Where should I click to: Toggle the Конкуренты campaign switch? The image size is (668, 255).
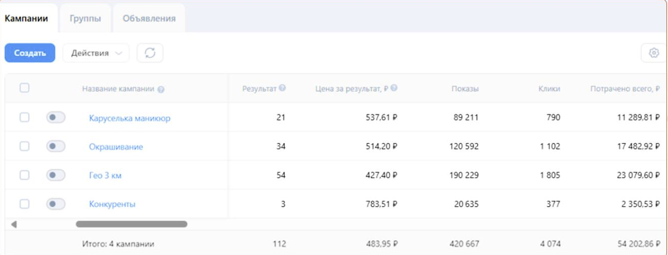[x=56, y=204]
